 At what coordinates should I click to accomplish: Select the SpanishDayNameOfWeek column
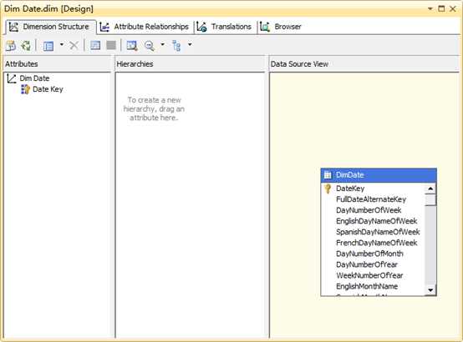(x=378, y=232)
